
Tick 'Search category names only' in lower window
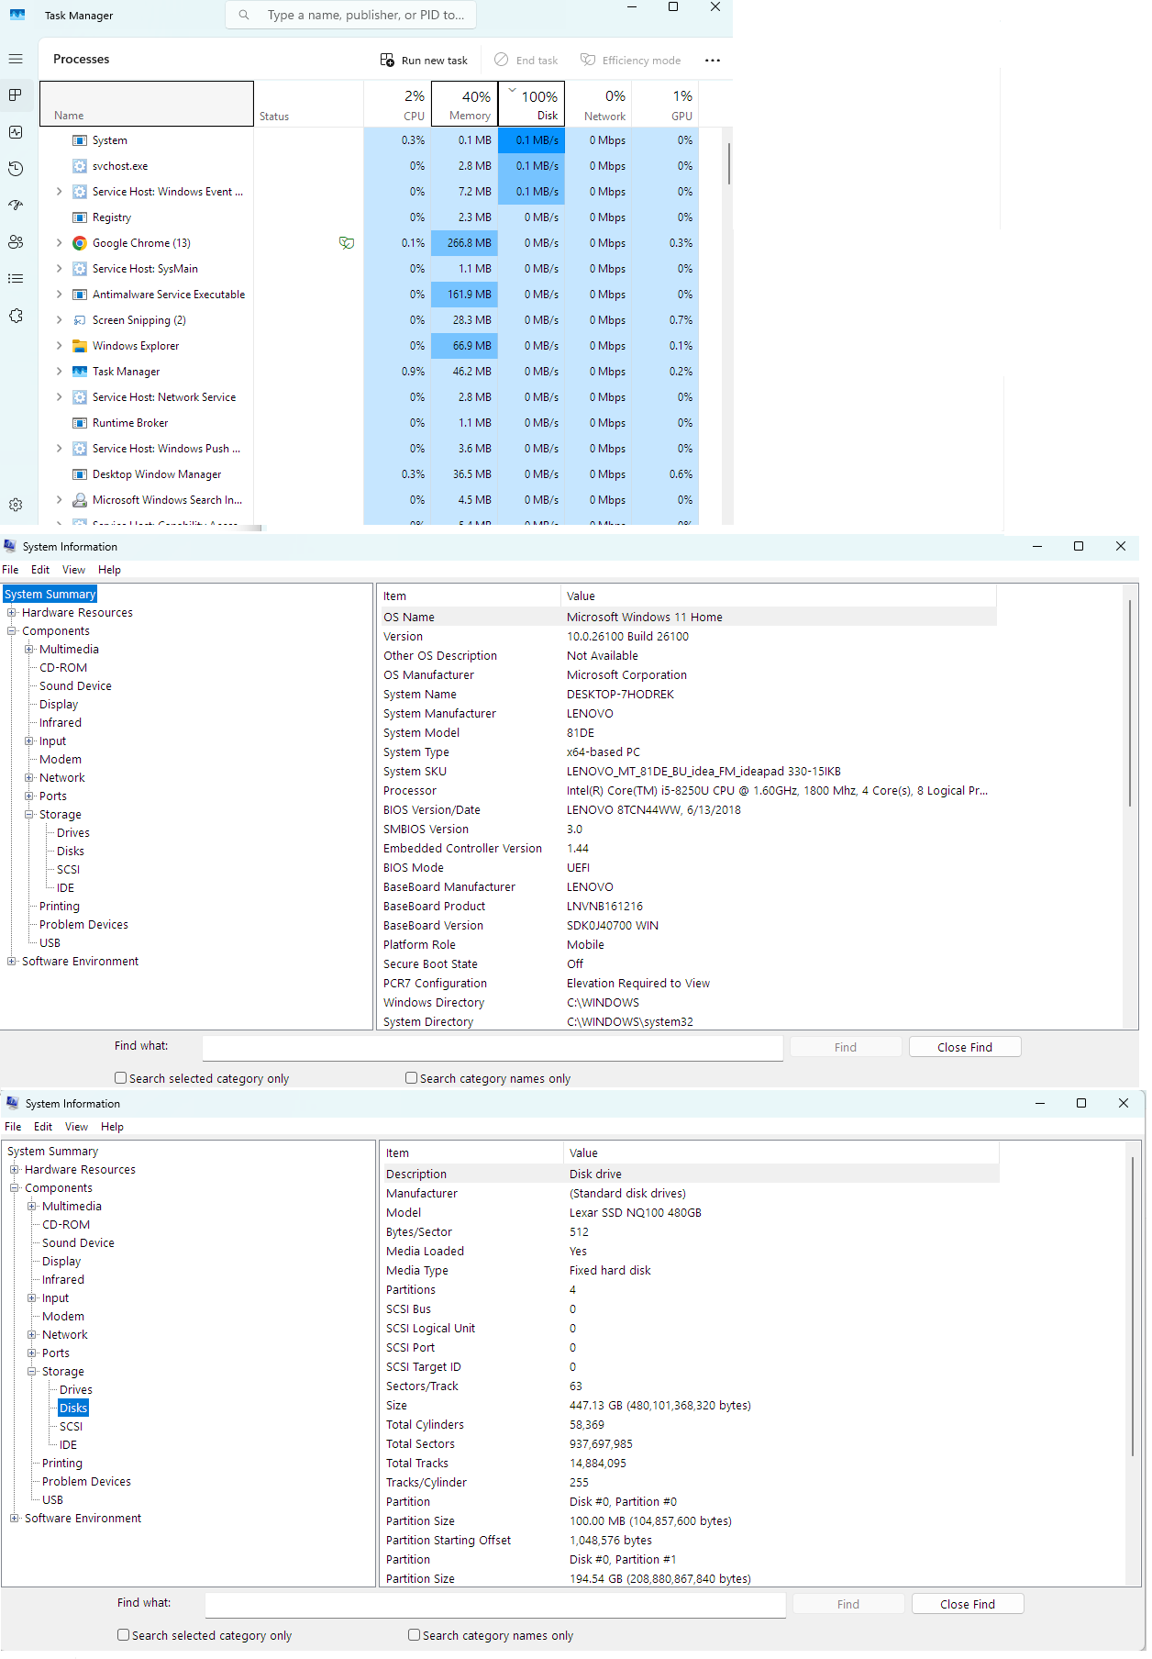point(414,1635)
